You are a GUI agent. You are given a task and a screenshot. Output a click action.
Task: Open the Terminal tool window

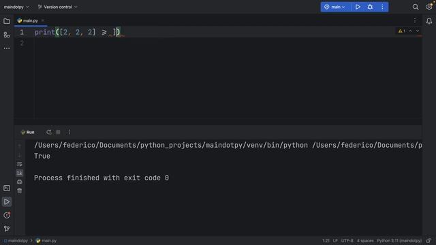tap(7, 189)
